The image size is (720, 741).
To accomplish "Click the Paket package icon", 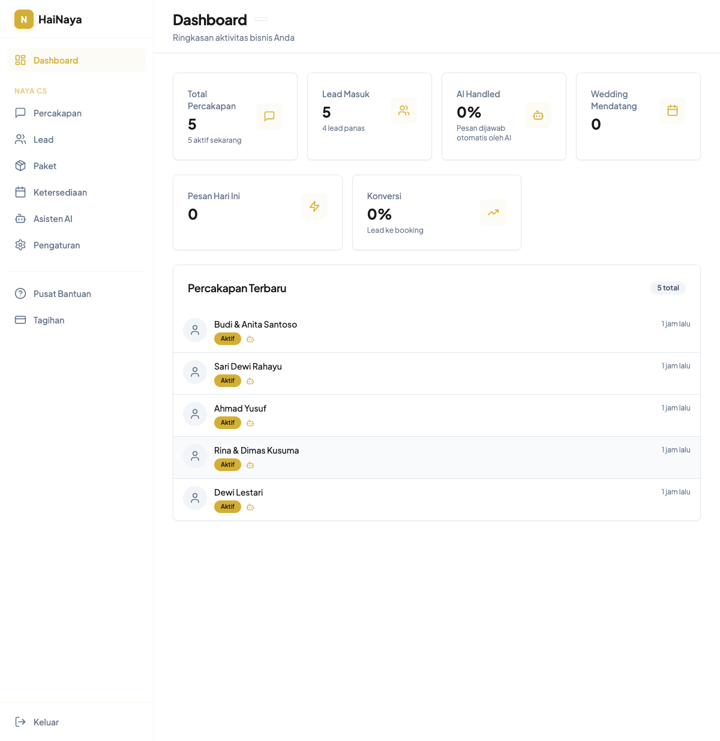I will pos(20,166).
